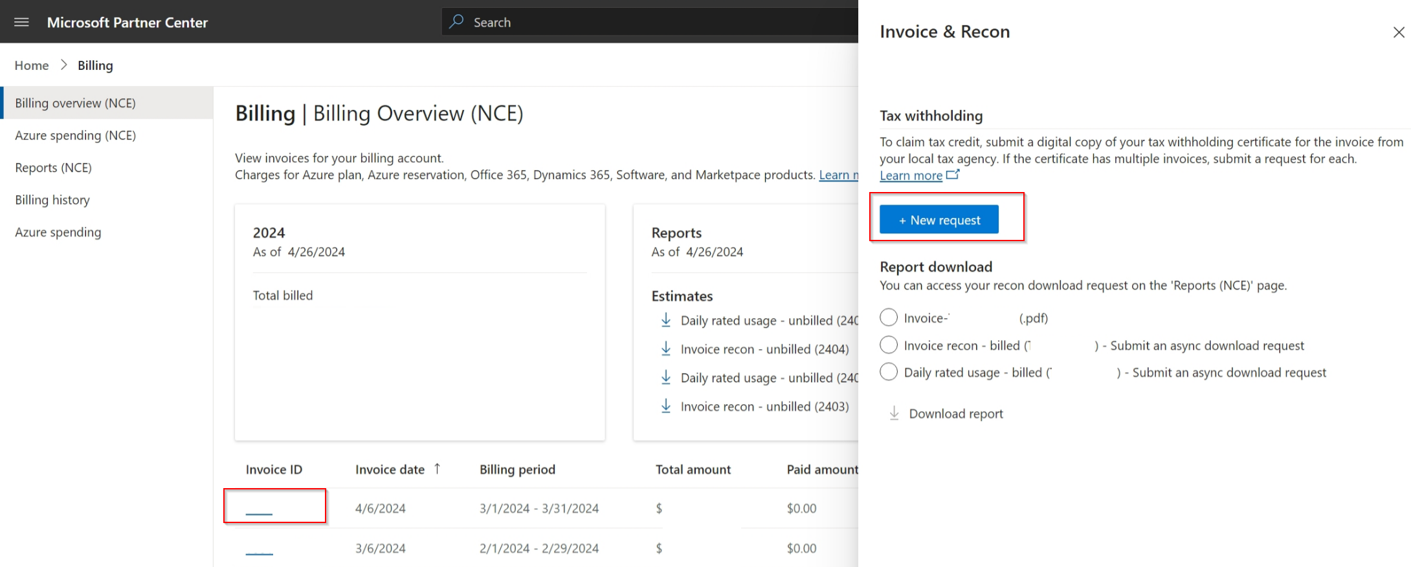
Task: Click Invoice recon - unbilled (2404) link
Action: point(764,349)
